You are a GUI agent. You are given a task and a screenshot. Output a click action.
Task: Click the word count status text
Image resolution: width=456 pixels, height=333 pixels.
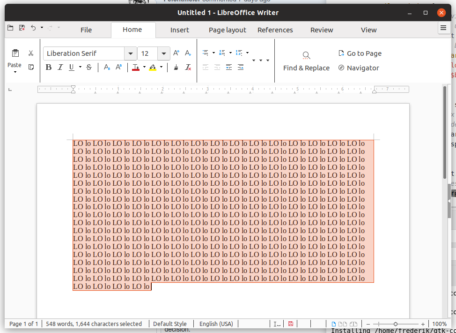click(94, 324)
